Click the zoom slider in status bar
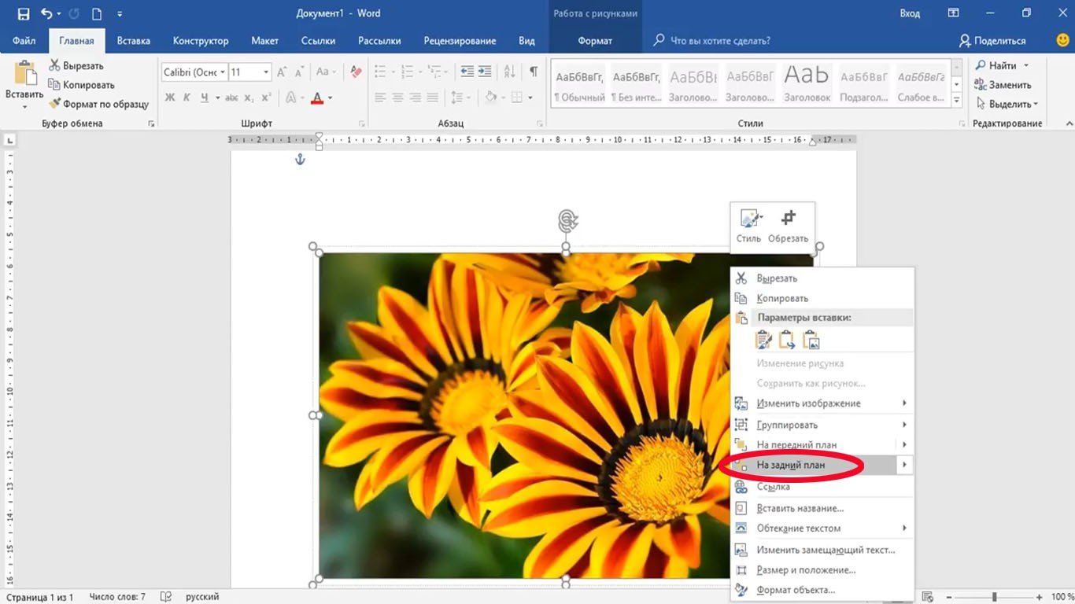The image size is (1075, 604). tap(995, 597)
